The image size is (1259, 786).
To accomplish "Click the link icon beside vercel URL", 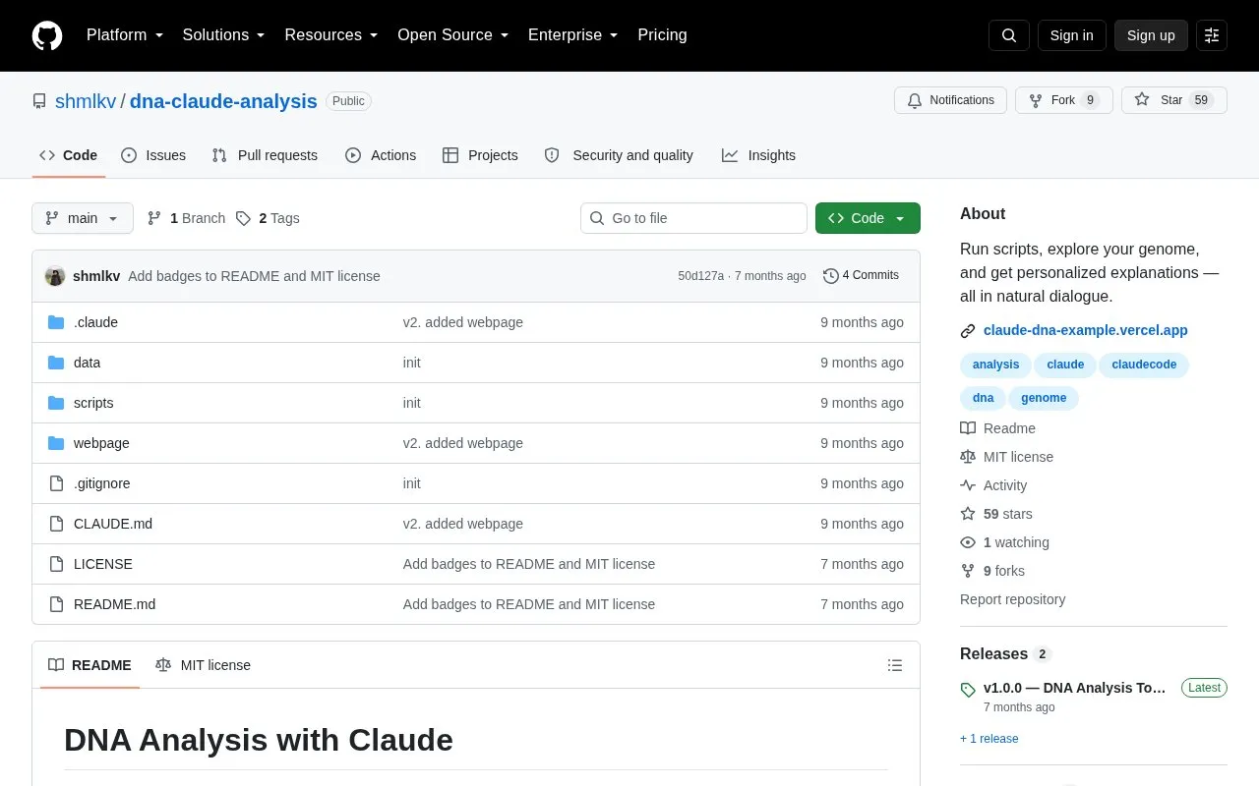I will tap(968, 331).
